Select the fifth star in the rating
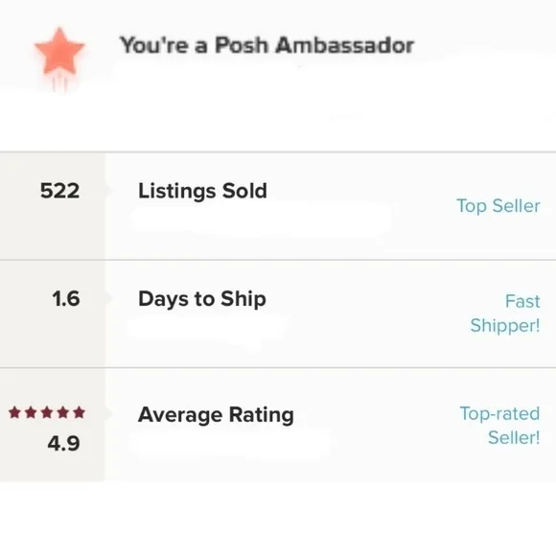The height and width of the screenshot is (556, 556). (79, 412)
